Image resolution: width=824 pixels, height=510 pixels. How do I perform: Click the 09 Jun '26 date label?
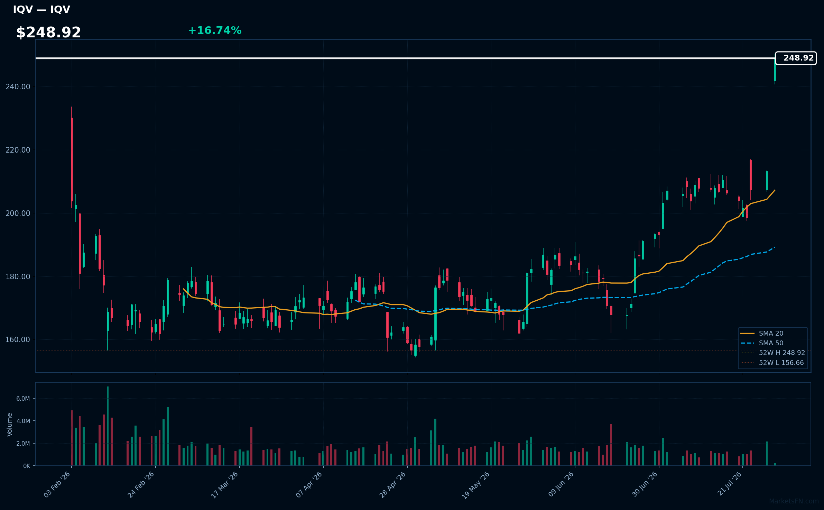[x=561, y=484]
